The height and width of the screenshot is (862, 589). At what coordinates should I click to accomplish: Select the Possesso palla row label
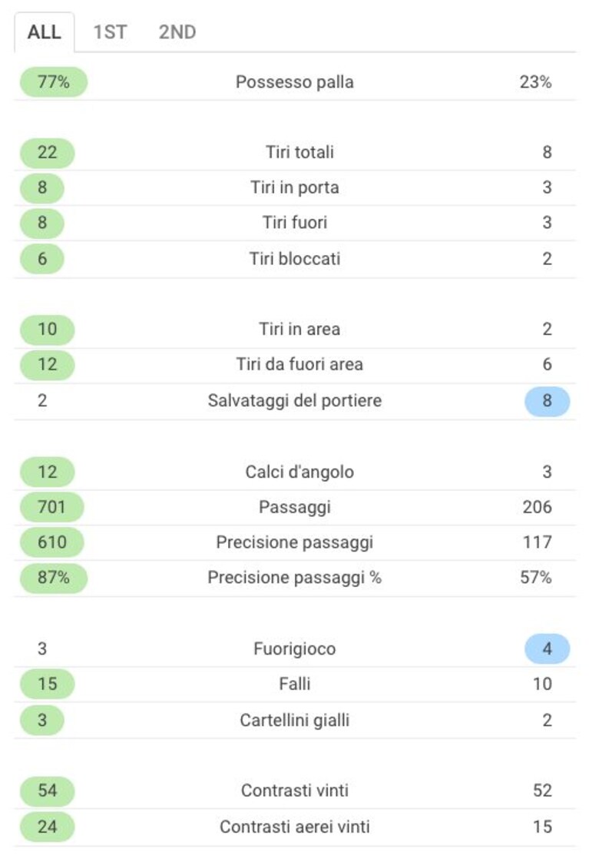click(x=295, y=82)
